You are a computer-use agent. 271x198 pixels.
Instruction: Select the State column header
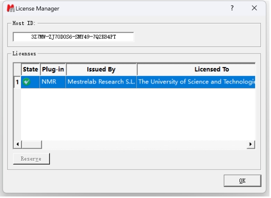click(x=30, y=69)
